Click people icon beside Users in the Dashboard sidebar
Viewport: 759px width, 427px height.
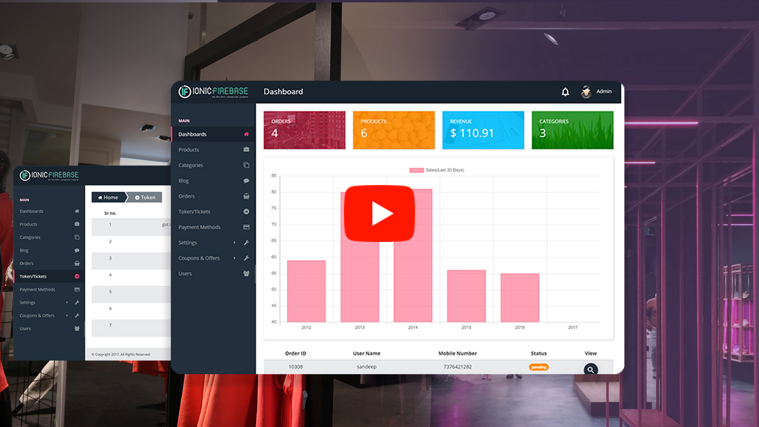pyautogui.click(x=246, y=273)
